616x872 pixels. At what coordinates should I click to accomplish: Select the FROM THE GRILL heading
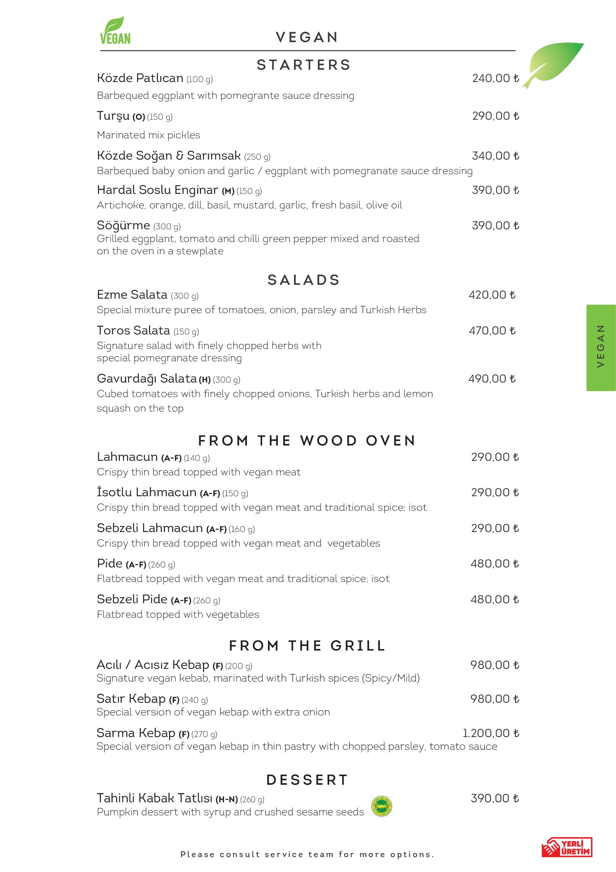(307, 646)
